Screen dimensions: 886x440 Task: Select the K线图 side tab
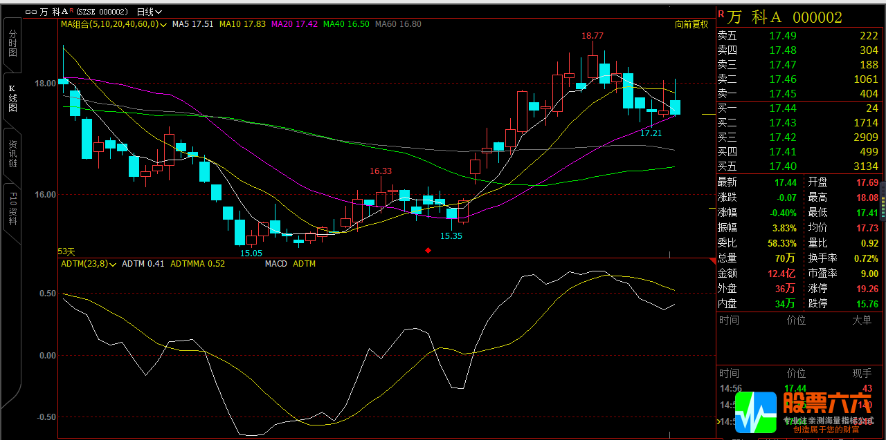point(12,99)
